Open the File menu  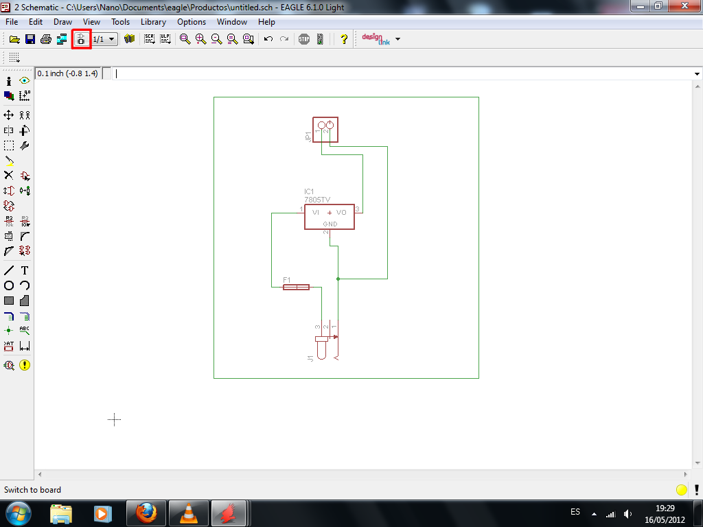point(12,22)
